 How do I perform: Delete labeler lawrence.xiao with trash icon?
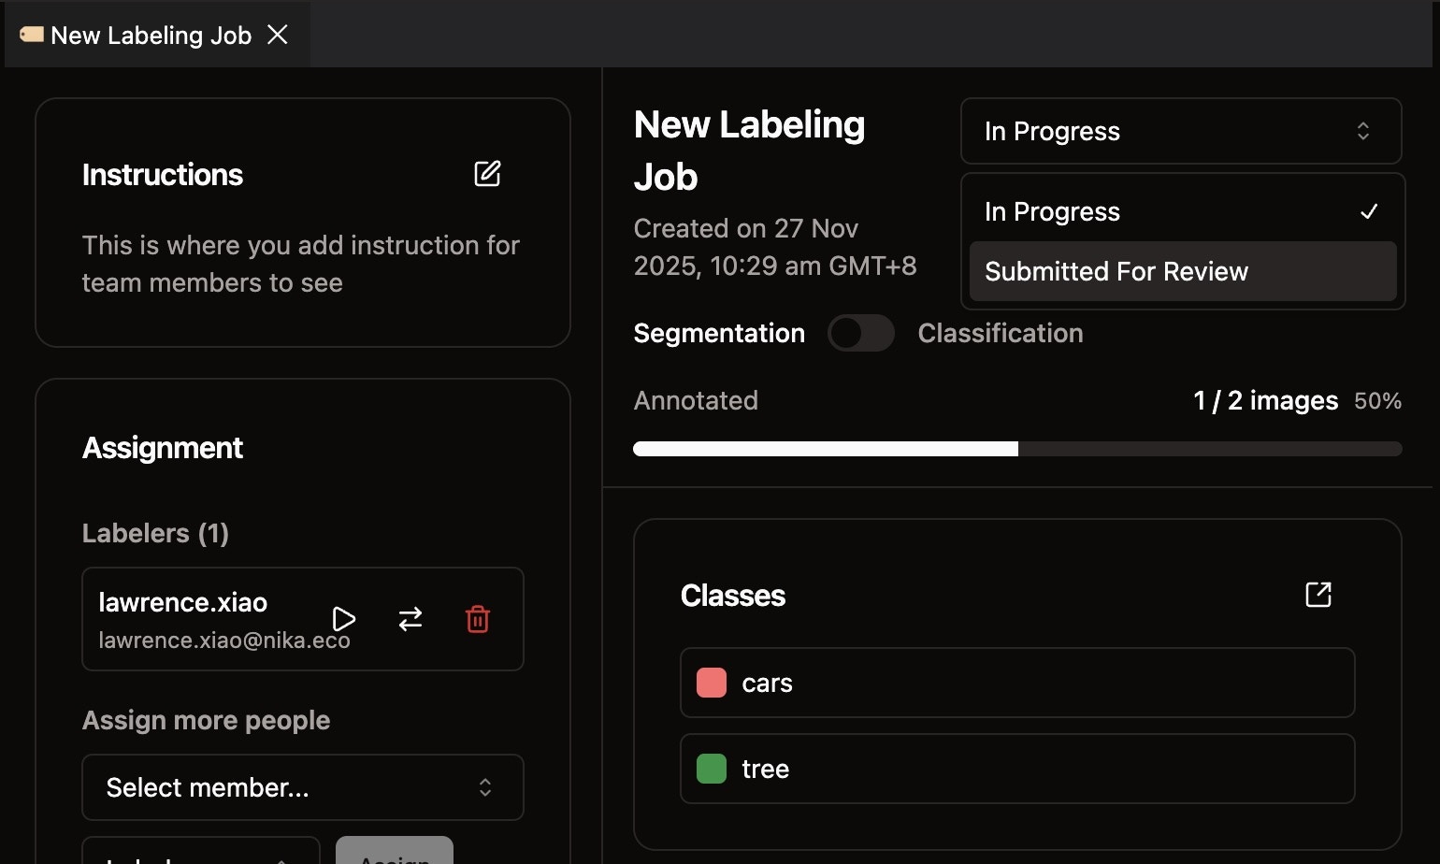point(478,619)
